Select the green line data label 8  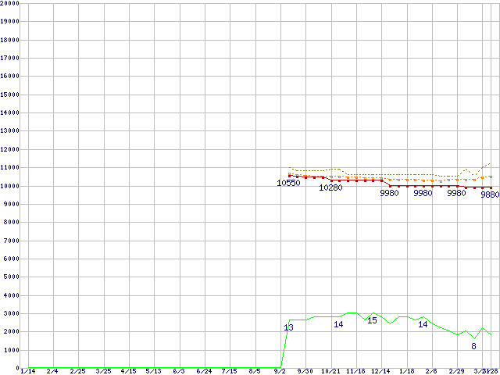pos(473,346)
